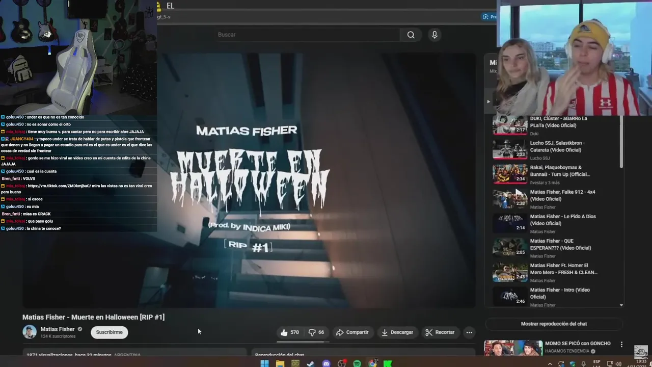Open the green Kick app in taskbar
The image size is (652, 367).
tap(388, 363)
